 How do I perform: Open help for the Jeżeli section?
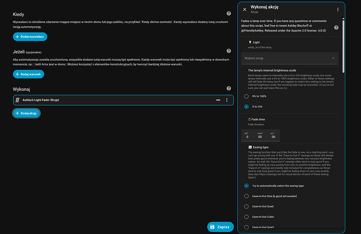(229, 51)
